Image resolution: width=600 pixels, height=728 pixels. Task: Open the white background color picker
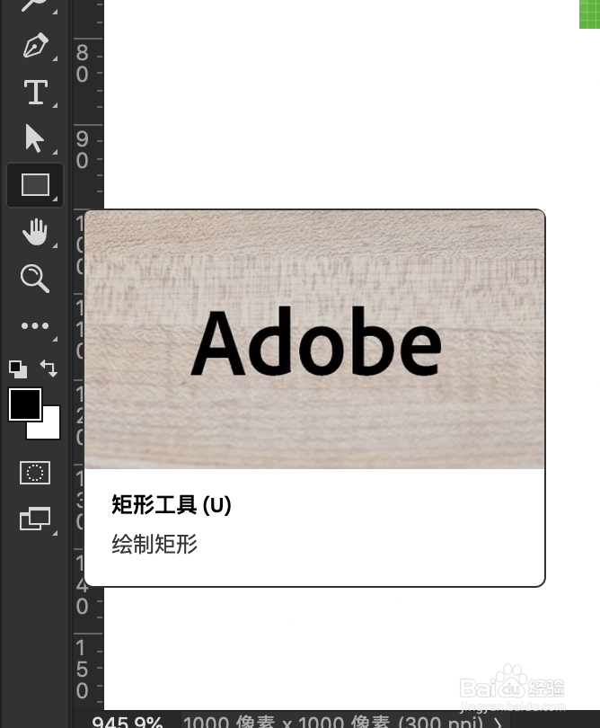point(50,428)
